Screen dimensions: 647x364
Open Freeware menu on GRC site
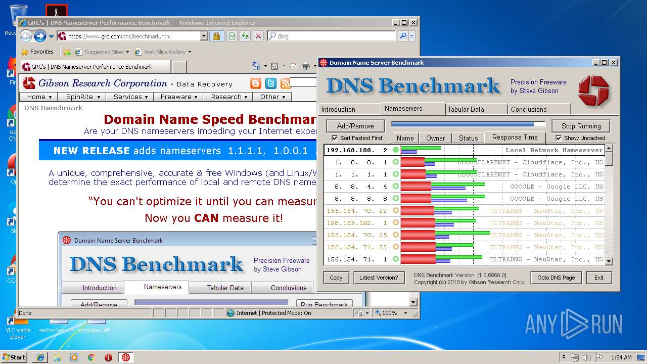tap(178, 97)
